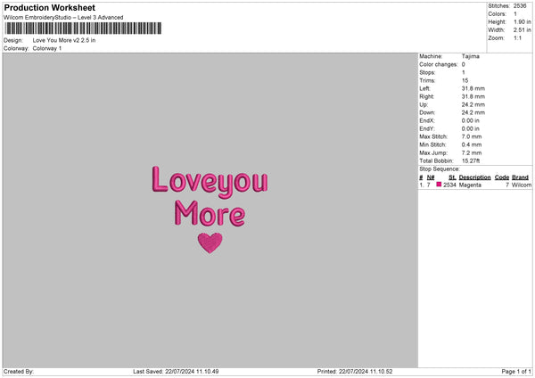Click the Last Saved timestamp in footer
Viewport: 535px width, 378px height.
[x=176, y=372]
